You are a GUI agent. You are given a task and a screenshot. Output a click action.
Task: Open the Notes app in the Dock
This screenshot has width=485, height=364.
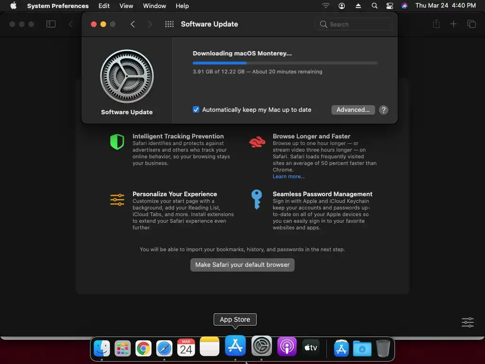pos(209,346)
